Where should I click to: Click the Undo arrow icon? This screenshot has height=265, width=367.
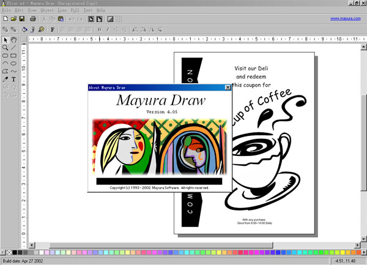[72, 19]
